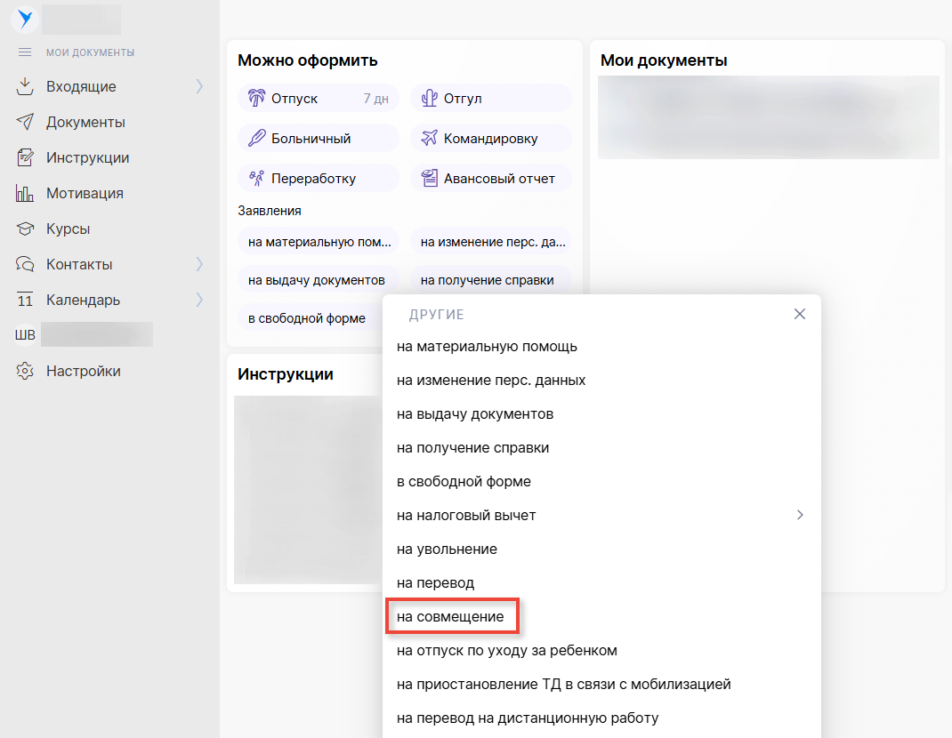Open Входящие via its inbox icon
Screen dimensions: 952x738
[25, 86]
